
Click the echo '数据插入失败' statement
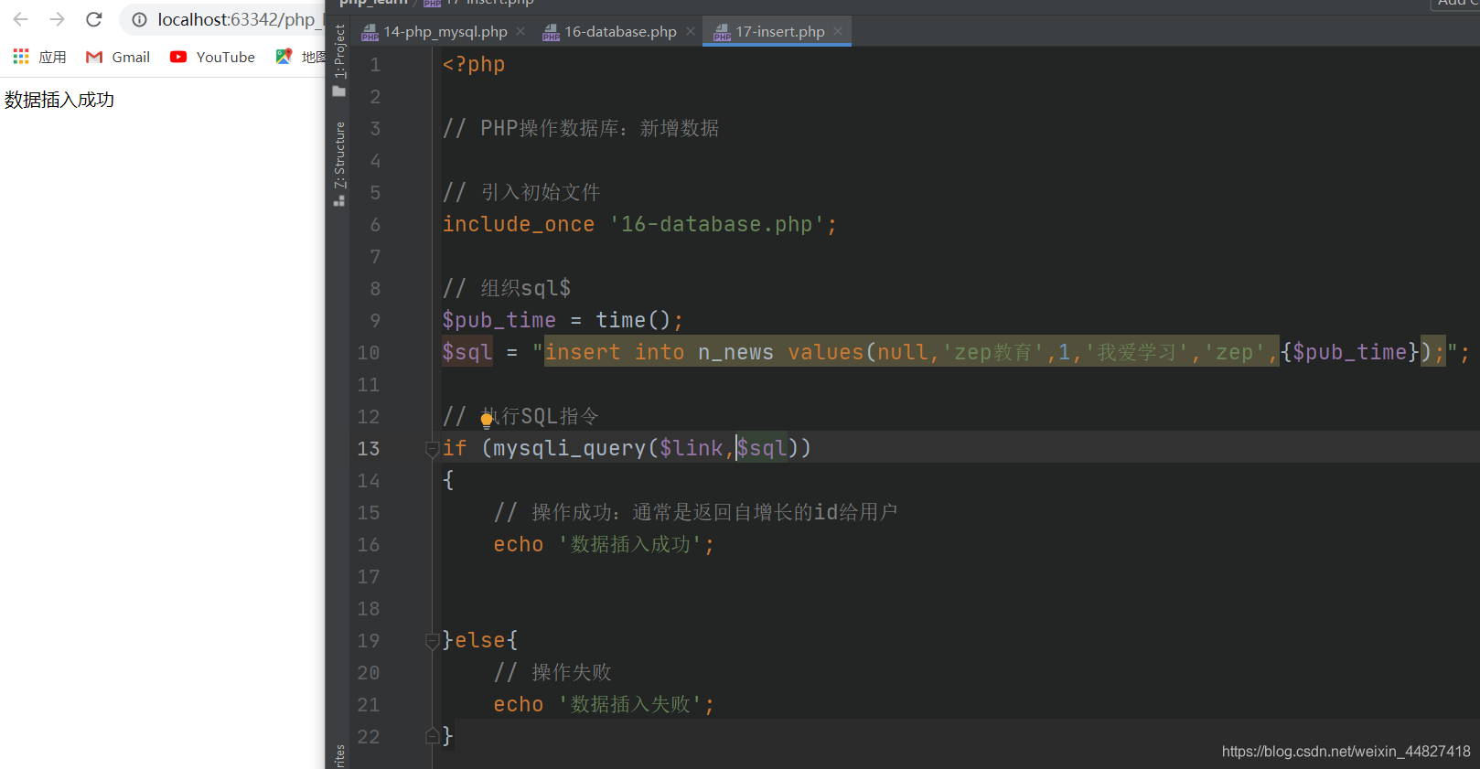[604, 705]
